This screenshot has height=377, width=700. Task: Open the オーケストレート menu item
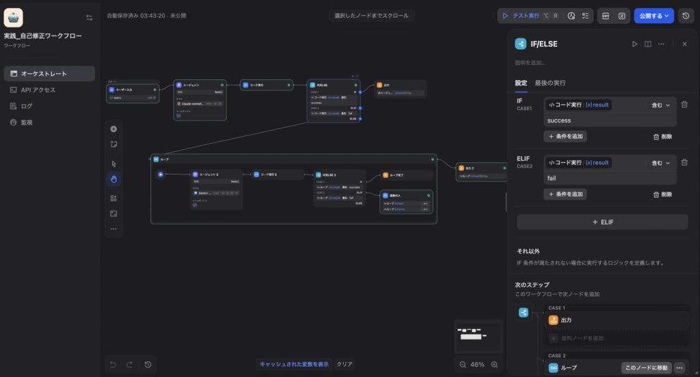[x=49, y=74]
